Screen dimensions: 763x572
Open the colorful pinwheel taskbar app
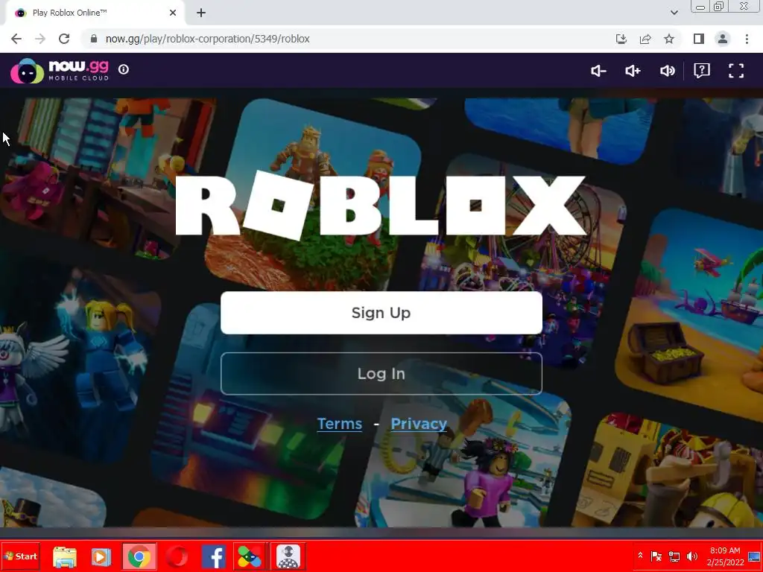[x=250, y=557]
